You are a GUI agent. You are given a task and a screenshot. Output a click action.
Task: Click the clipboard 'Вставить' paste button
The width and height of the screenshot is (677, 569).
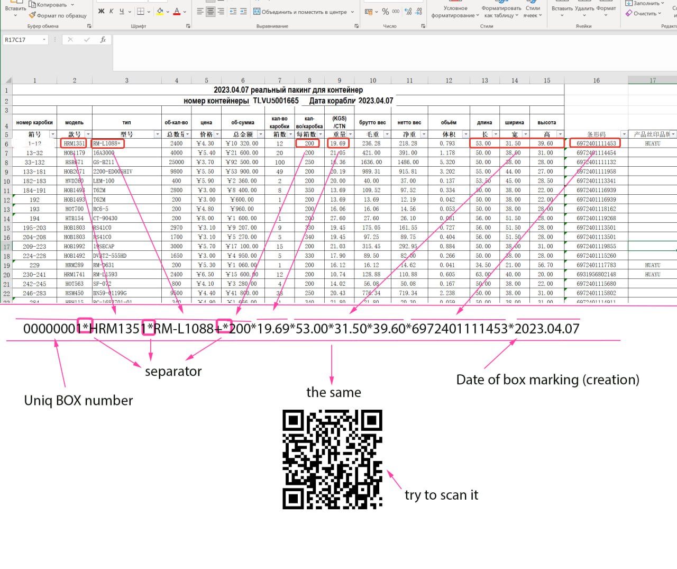coord(15,9)
